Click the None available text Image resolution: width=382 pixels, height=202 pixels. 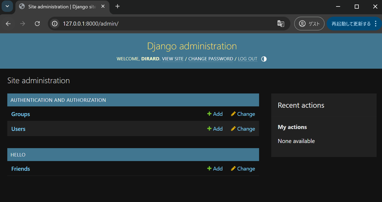[x=296, y=141]
